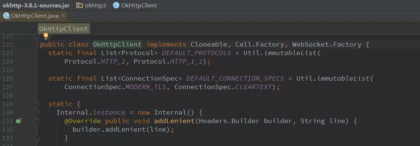The image size is (420, 146).
Task: Click line number 122 in the gutter
Action: pyautogui.click(x=7, y=44)
